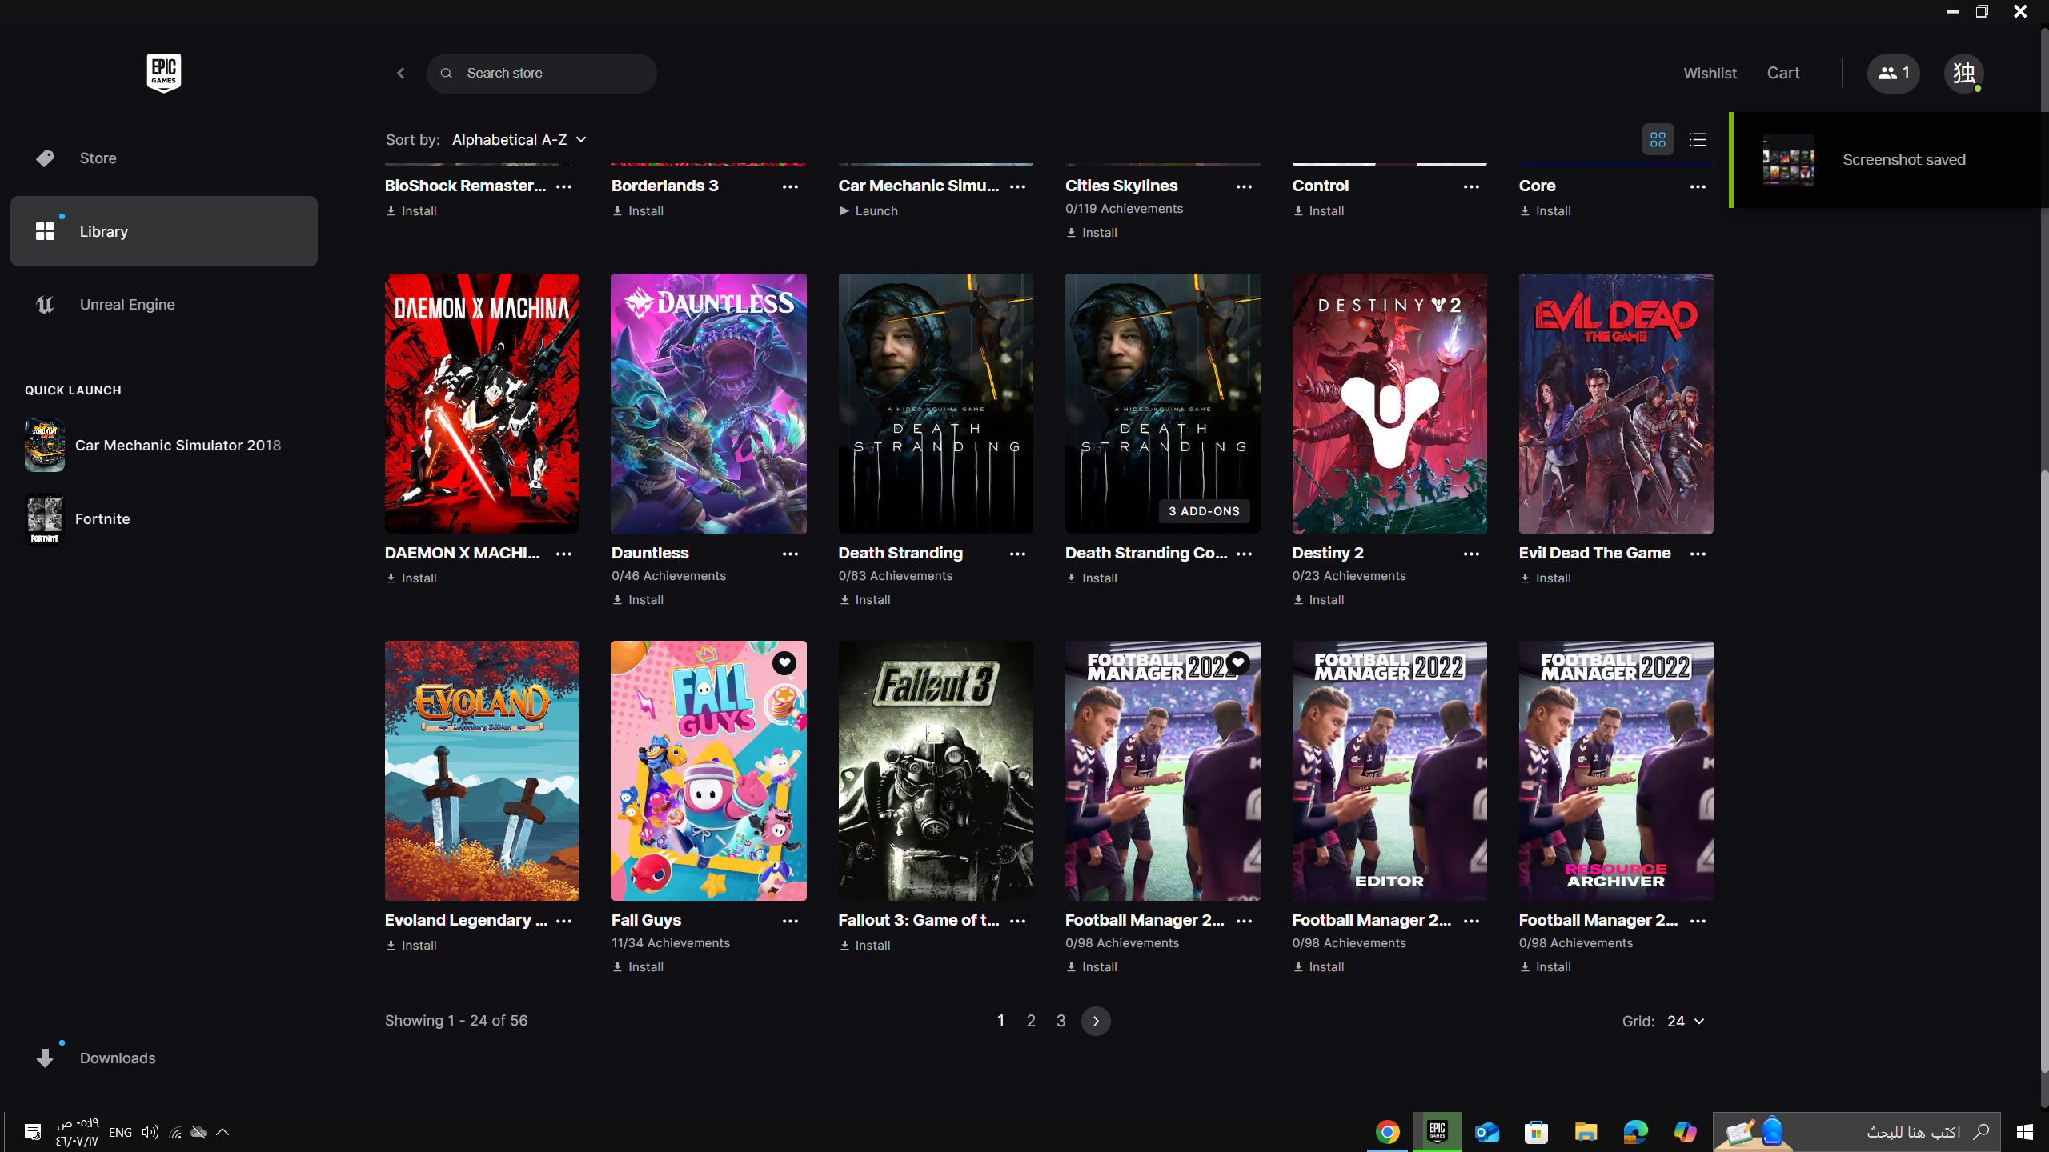
Task: Open File Explorer from the taskbar
Action: click(x=1586, y=1132)
